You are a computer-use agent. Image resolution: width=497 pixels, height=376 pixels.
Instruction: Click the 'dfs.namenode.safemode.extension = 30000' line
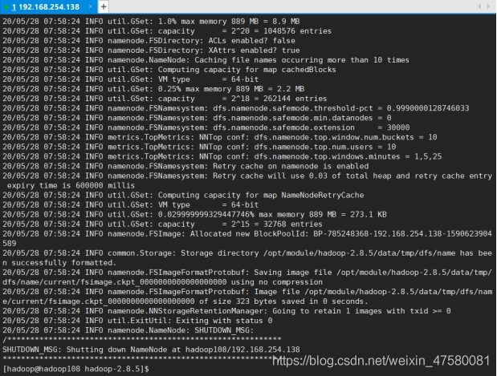click(x=206, y=127)
